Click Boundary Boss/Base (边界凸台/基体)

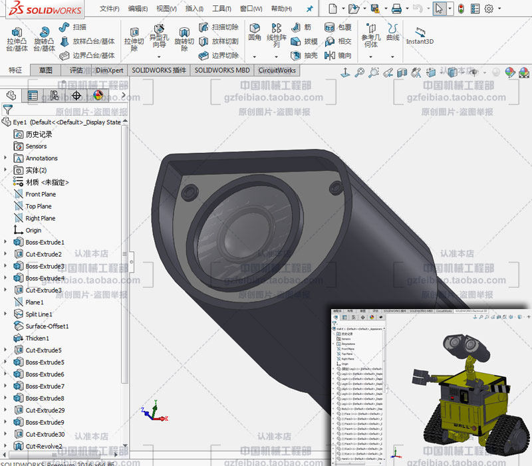87,55
